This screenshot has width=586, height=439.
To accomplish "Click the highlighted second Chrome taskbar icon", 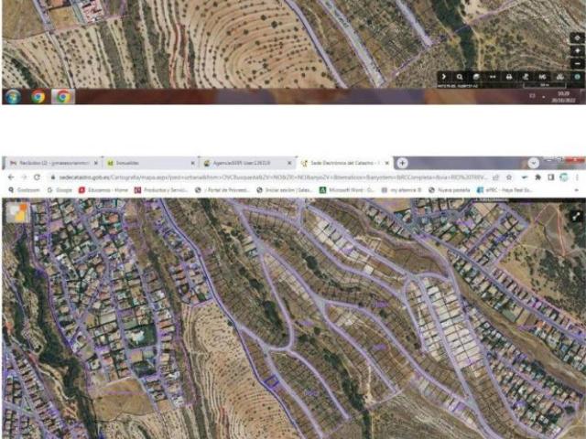I will (63, 97).
